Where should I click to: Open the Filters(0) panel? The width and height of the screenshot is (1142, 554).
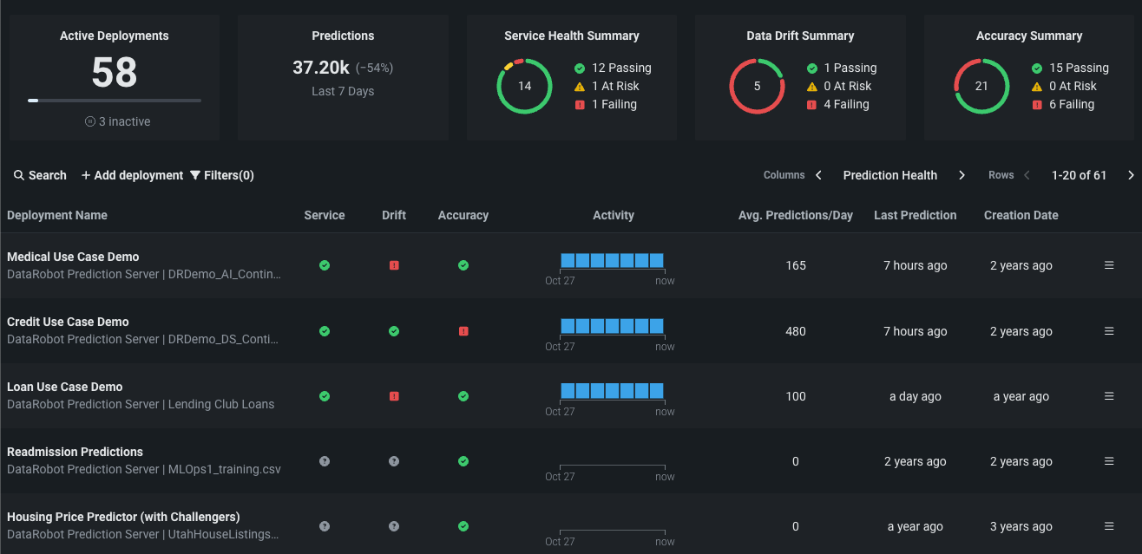click(222, 175)
